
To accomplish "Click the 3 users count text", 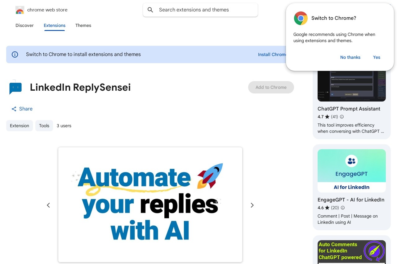I will point(64,126).
